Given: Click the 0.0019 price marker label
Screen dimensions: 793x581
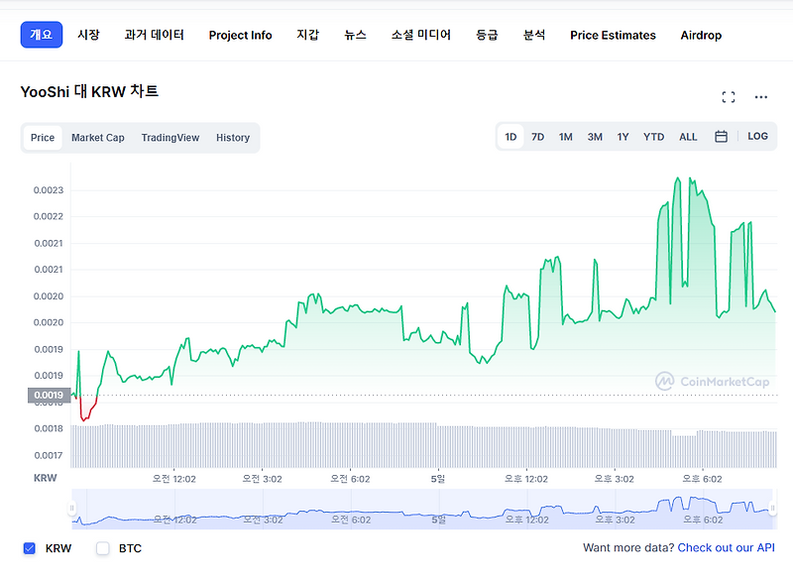Looking at the screenshot, I should [x=49, y=395].
